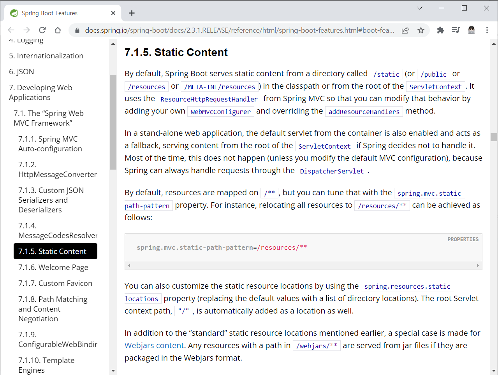Open sidebar item 5. Internationalization

[46, 56]
